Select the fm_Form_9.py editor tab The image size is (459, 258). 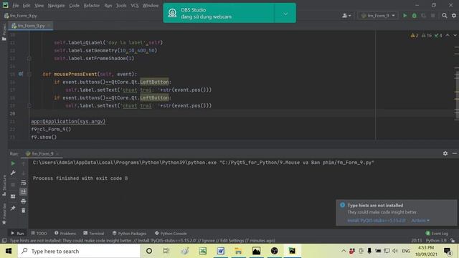pos(31,26)
